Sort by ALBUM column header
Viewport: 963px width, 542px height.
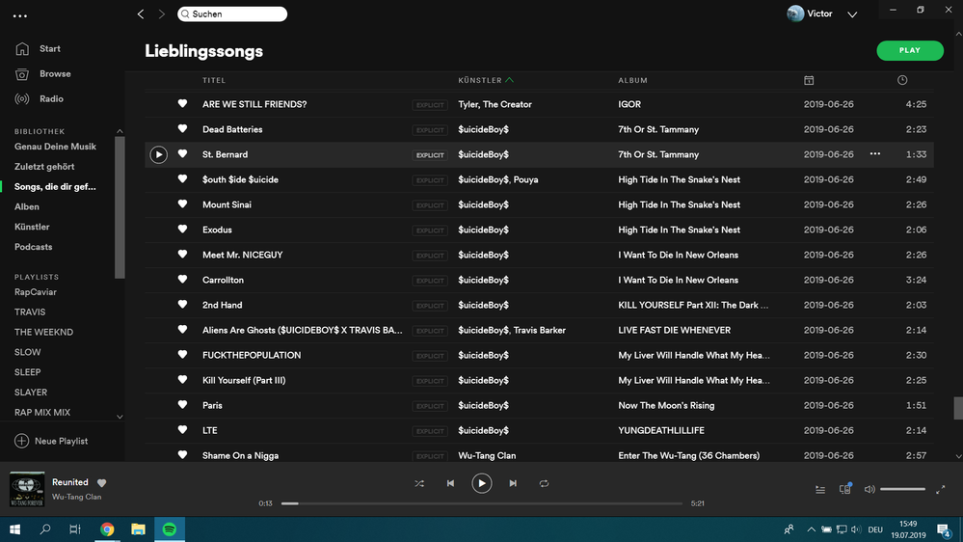(632, 80)
